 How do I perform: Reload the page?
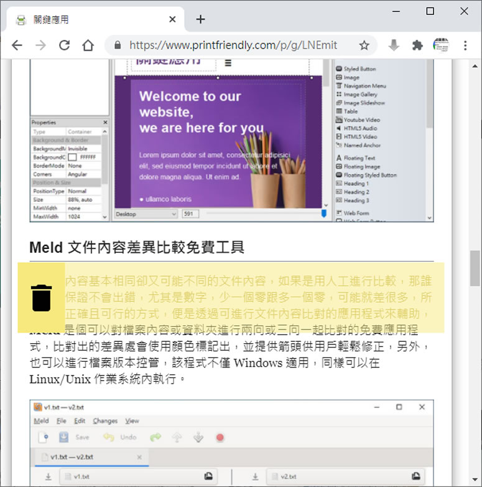tap(64, 45)
